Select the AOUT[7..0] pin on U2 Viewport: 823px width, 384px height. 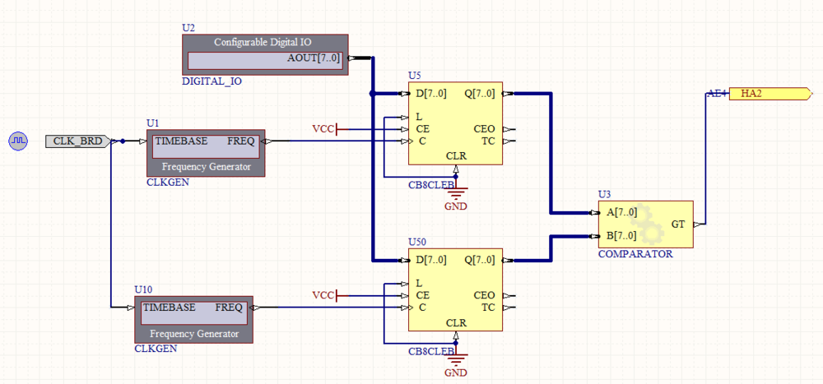(314, 58)
